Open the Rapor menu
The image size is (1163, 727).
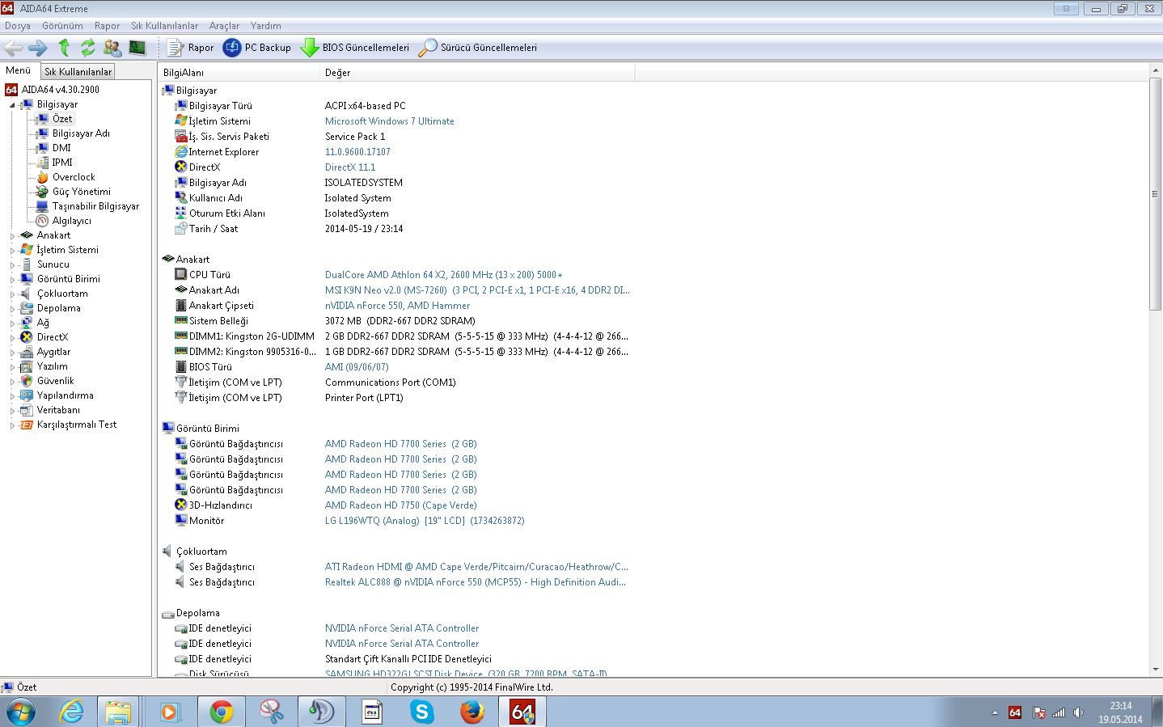point(107,26)
